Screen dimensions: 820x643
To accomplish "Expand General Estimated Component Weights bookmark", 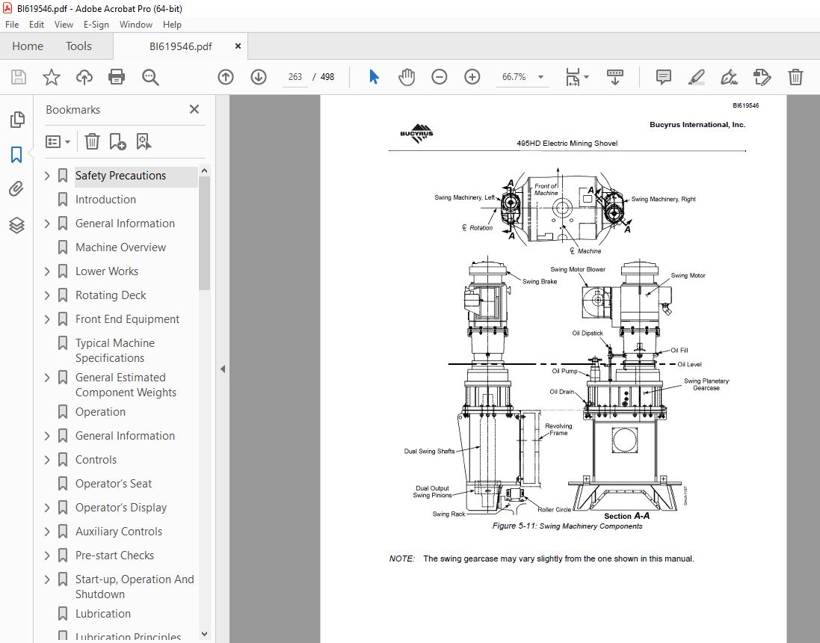I will pos(47,378).
